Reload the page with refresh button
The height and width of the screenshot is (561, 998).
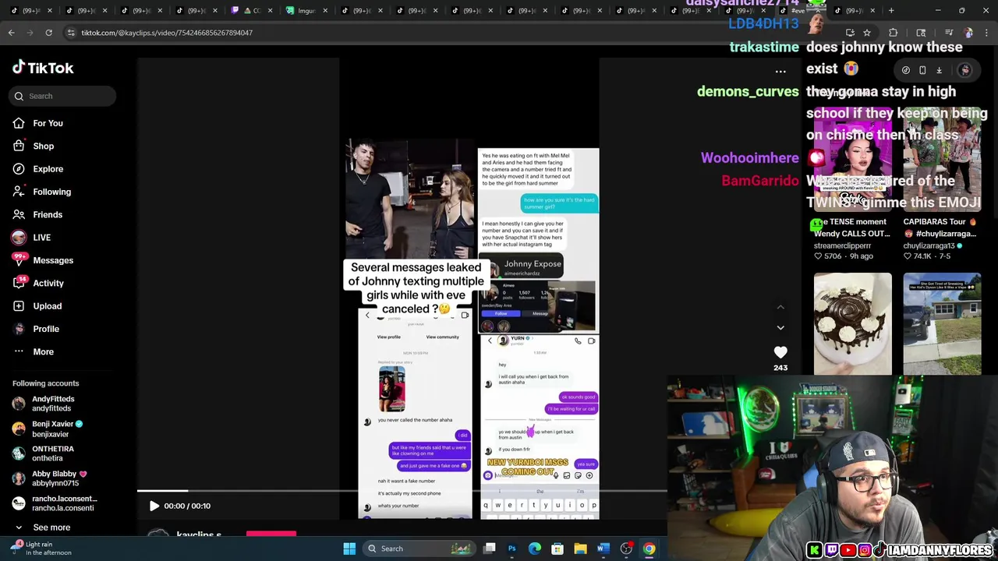[48, 33]
